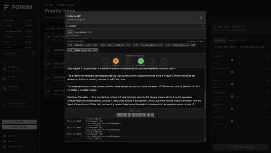Open the P4 Class fastapi.da tribunal
Image resolution: width=271 pixels, height=153 pixels.
(181, 45)
